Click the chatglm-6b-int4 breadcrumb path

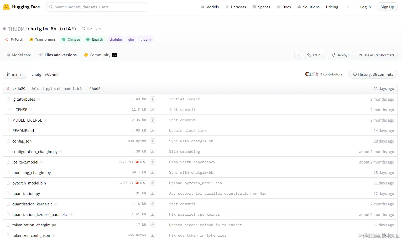pyautogui.click(x=46, y=74)
